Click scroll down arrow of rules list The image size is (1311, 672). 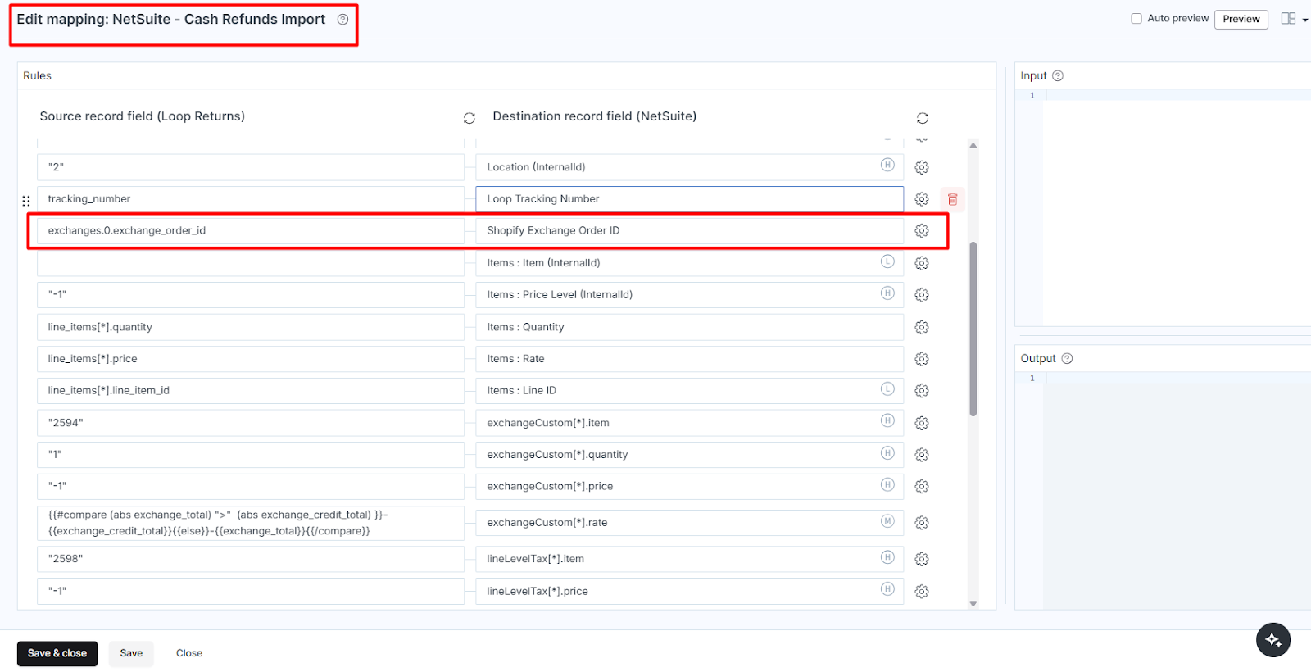click(x=973, y=604)
